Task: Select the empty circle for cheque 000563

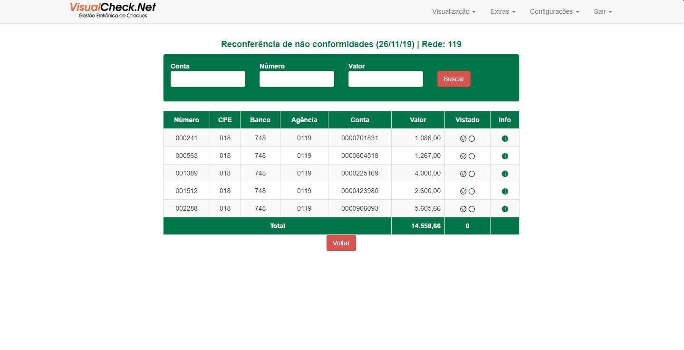Action: click(x=472, y=156)
